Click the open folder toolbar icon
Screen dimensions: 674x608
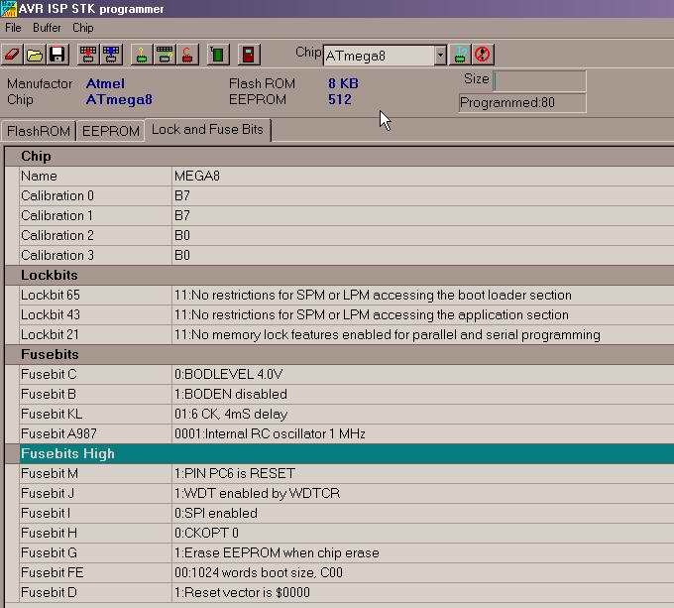coord(35,55)
